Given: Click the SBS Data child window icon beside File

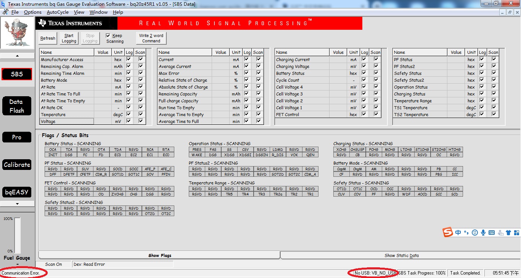Looking at the screenshot, I should point(5,12).
